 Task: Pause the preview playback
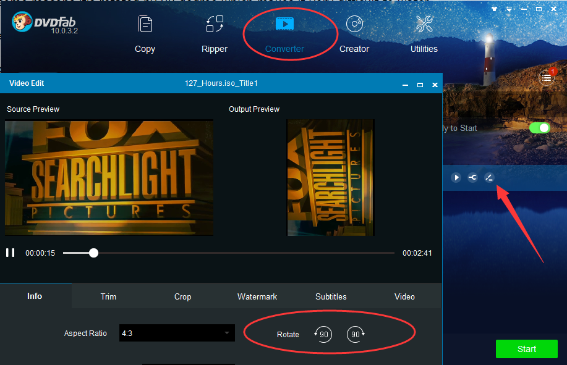[x=11, y=253]
